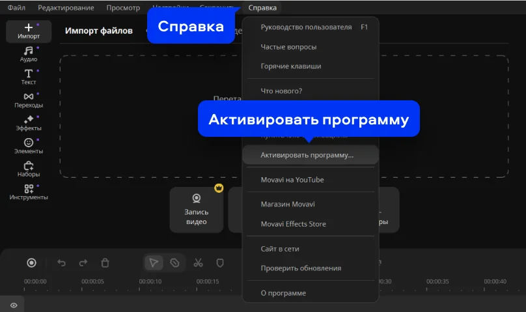526x312 pixels.
Task: Open the Text (Текст) tool
Action: (29, 77)
